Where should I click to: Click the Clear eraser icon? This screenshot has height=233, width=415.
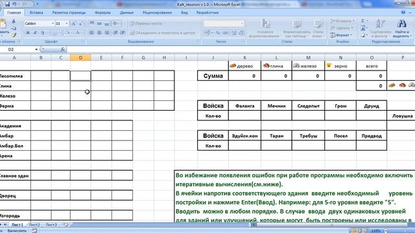point(363,35)
